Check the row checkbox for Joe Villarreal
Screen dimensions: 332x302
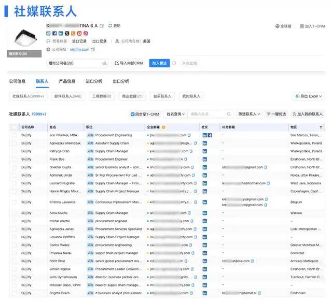(x=14, y=135)
